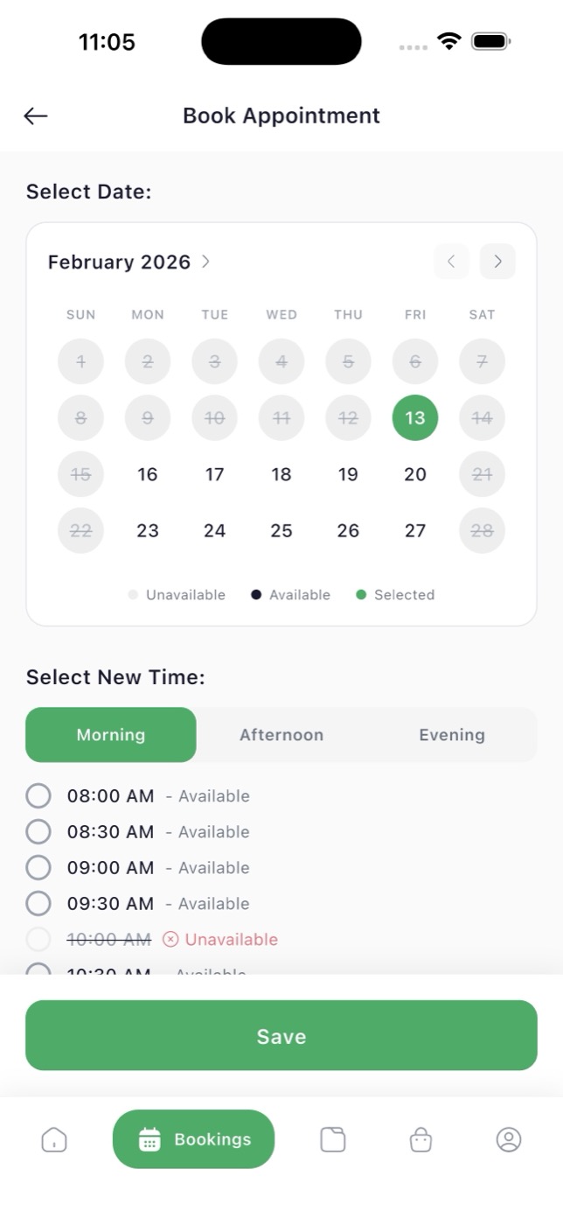The height and width of the screenshot is (1225, 563).
Task: Open the shopping bag section
Action: (x=421, y=1139)
